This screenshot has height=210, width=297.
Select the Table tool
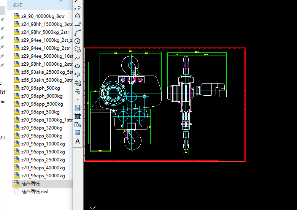[x=78, y=133]
